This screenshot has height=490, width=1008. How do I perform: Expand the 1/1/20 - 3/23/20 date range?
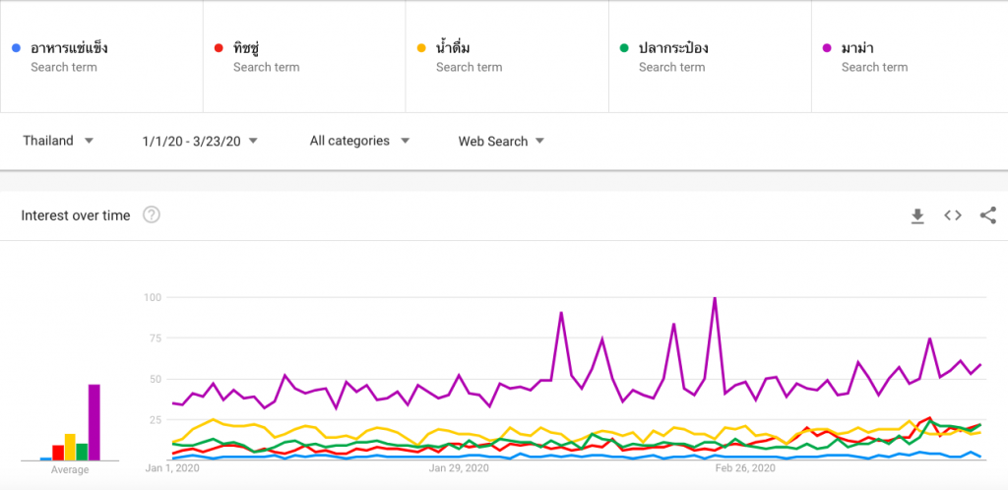(200, 141)
